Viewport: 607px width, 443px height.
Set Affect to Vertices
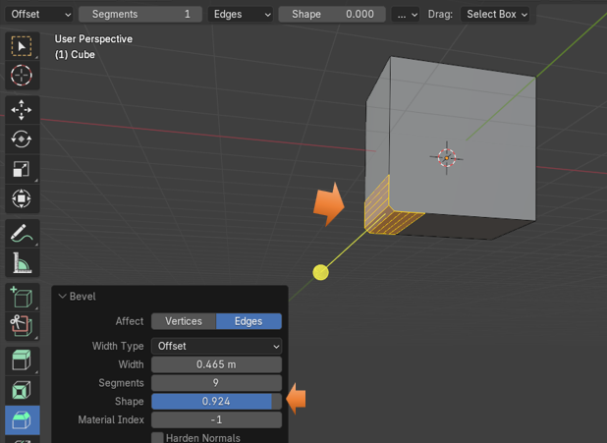click(x=183, y=321)
